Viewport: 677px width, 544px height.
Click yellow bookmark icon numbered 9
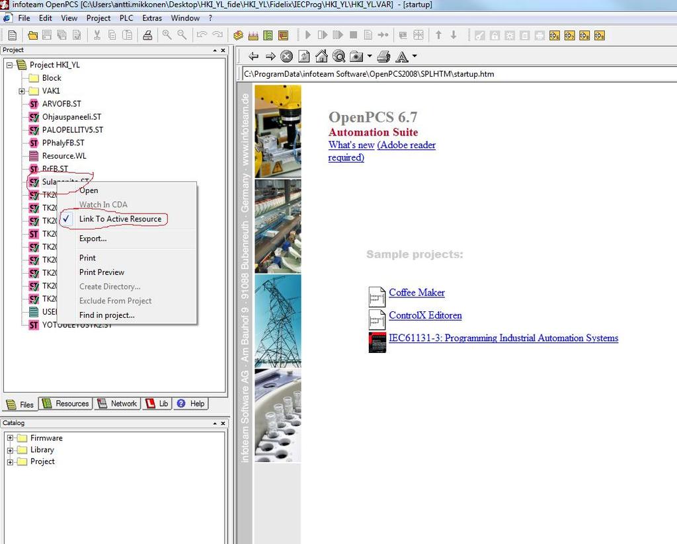pyautogui.click(x=600, y=36)
